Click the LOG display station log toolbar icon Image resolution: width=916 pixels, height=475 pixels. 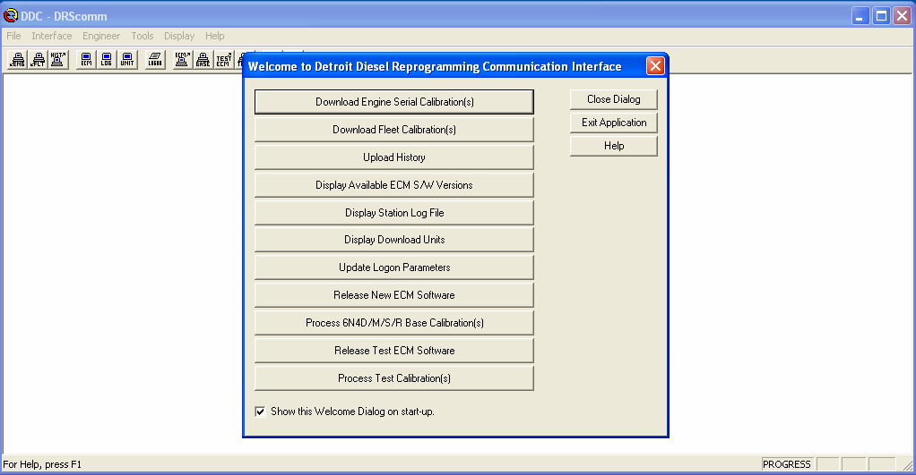pyautogui.click(x=107, y=59)
